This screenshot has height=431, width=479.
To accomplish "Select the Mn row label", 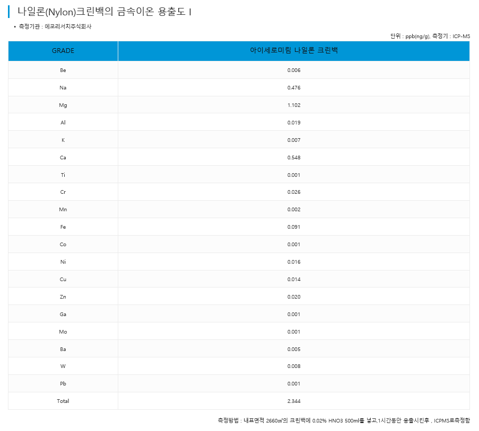I will click(63, 209).
